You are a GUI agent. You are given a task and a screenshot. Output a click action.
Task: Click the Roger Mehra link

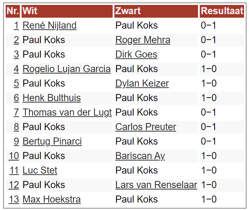point(142,40)
